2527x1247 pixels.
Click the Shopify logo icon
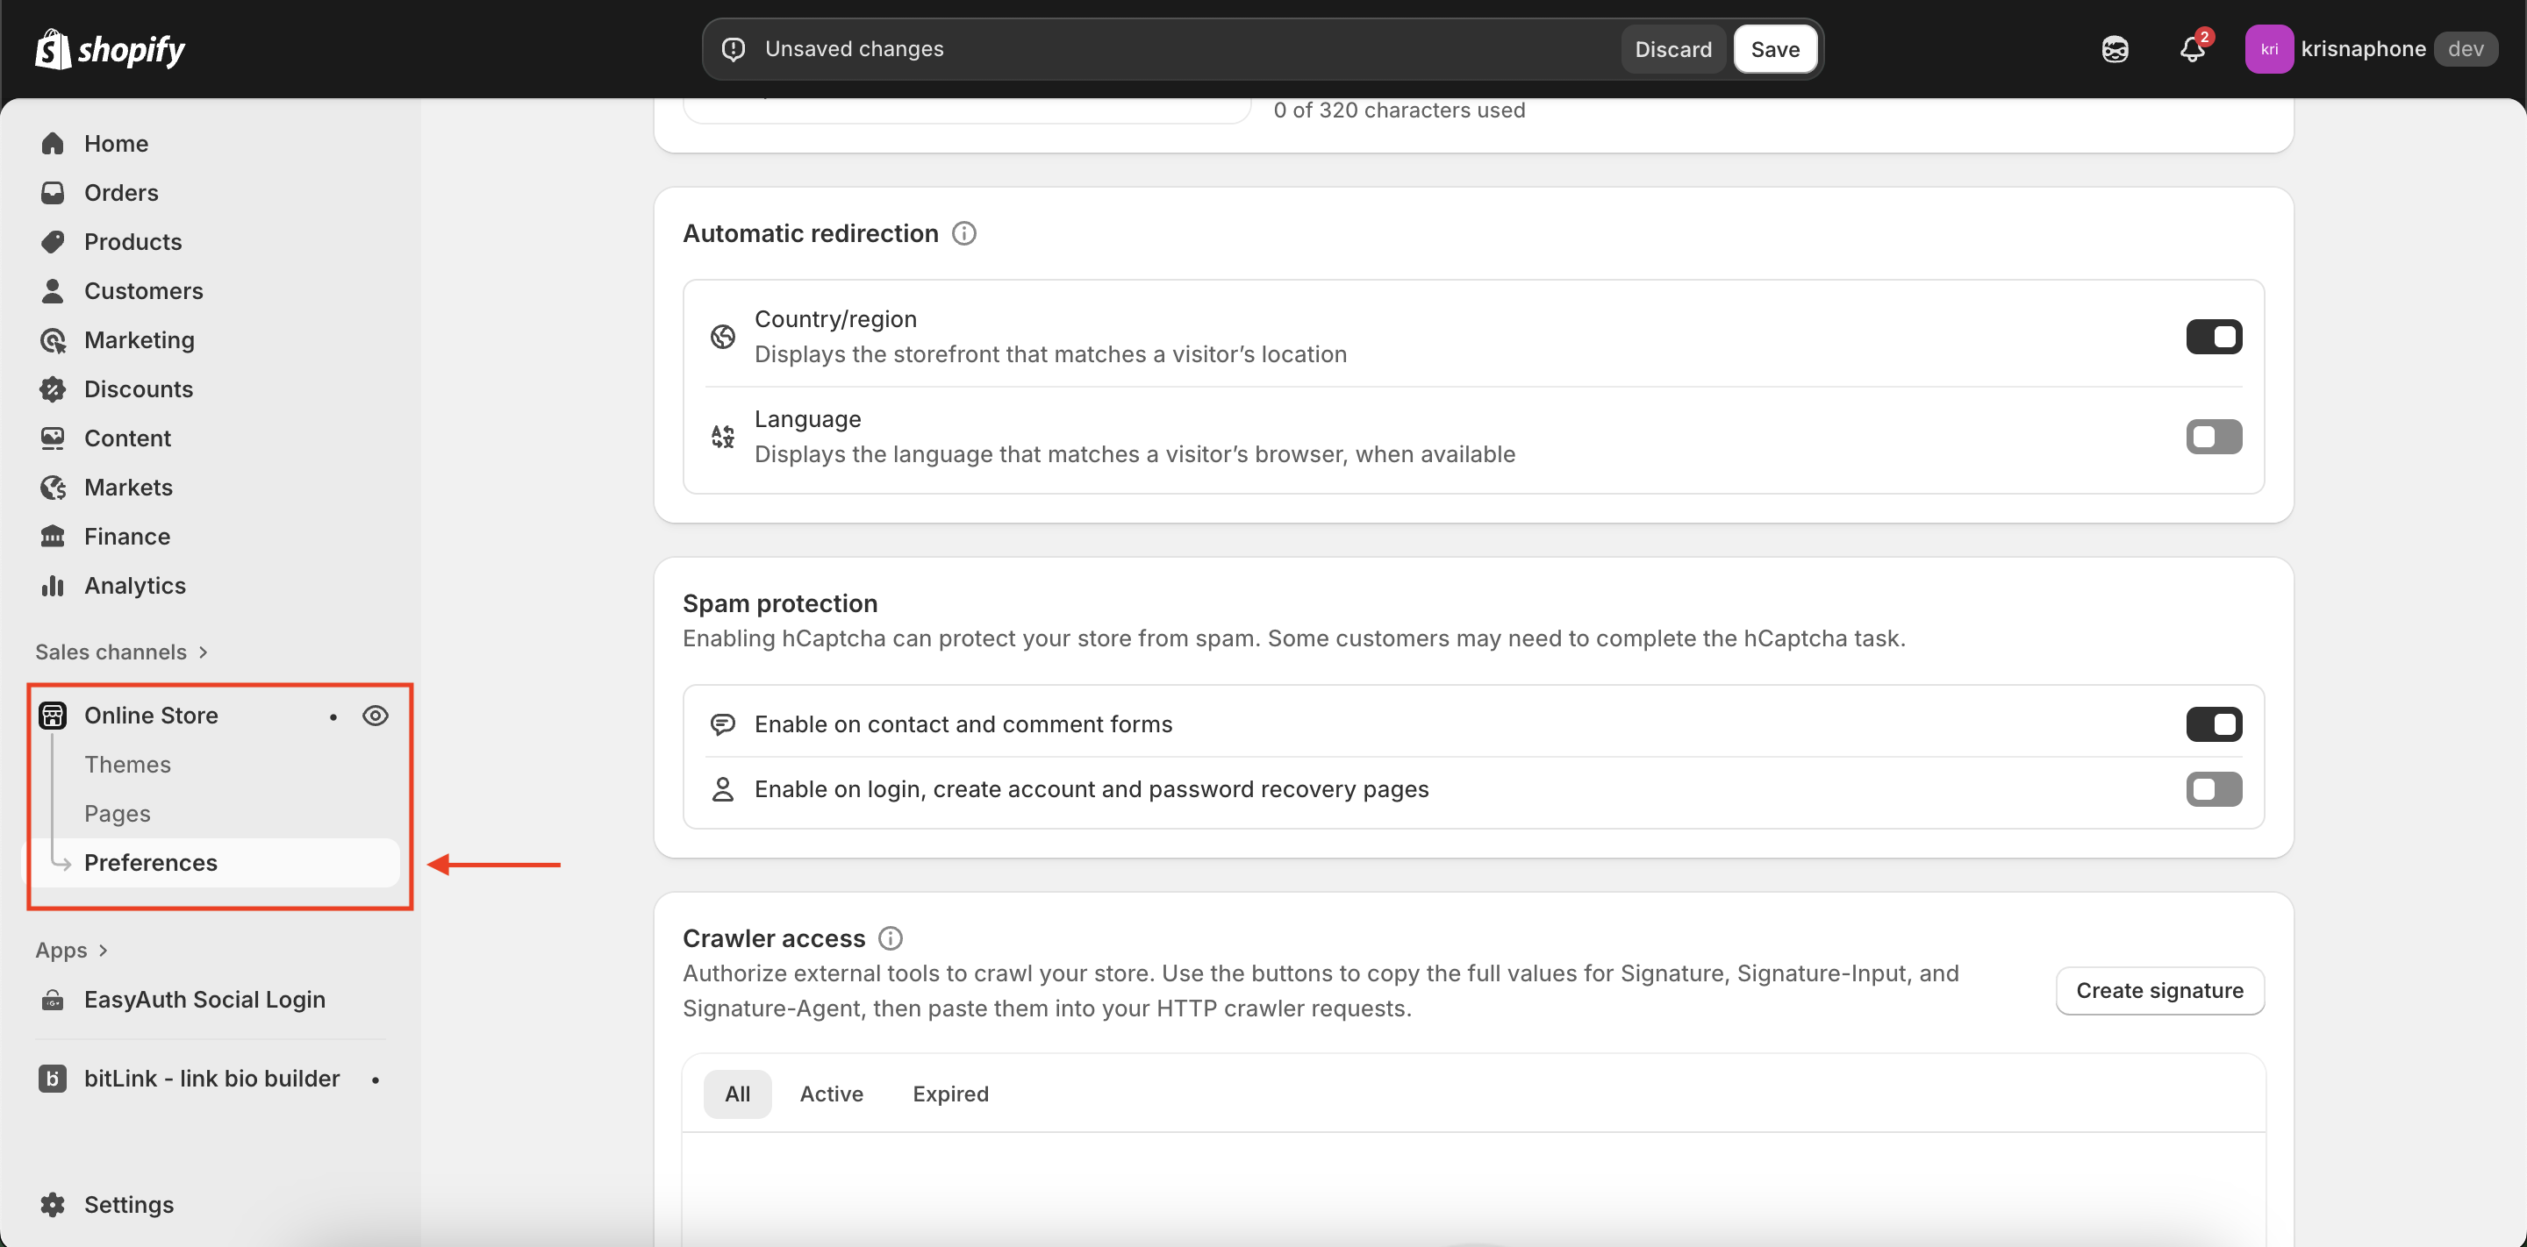(x=53, y=49)
